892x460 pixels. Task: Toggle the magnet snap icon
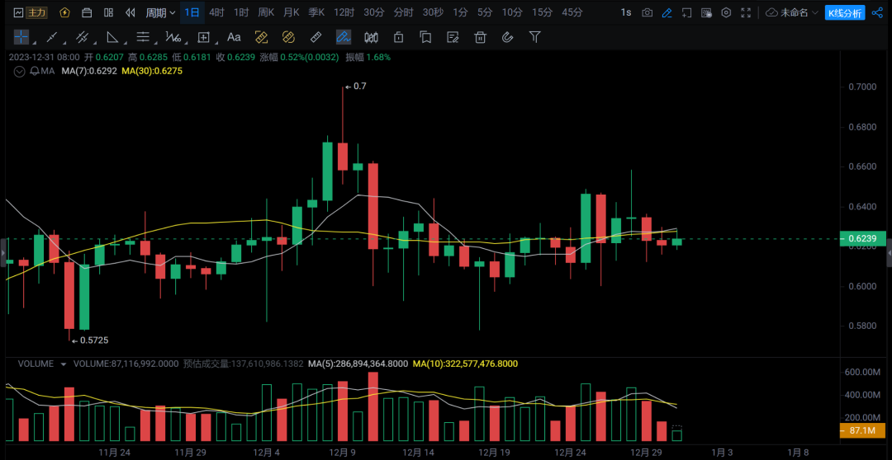507,37
